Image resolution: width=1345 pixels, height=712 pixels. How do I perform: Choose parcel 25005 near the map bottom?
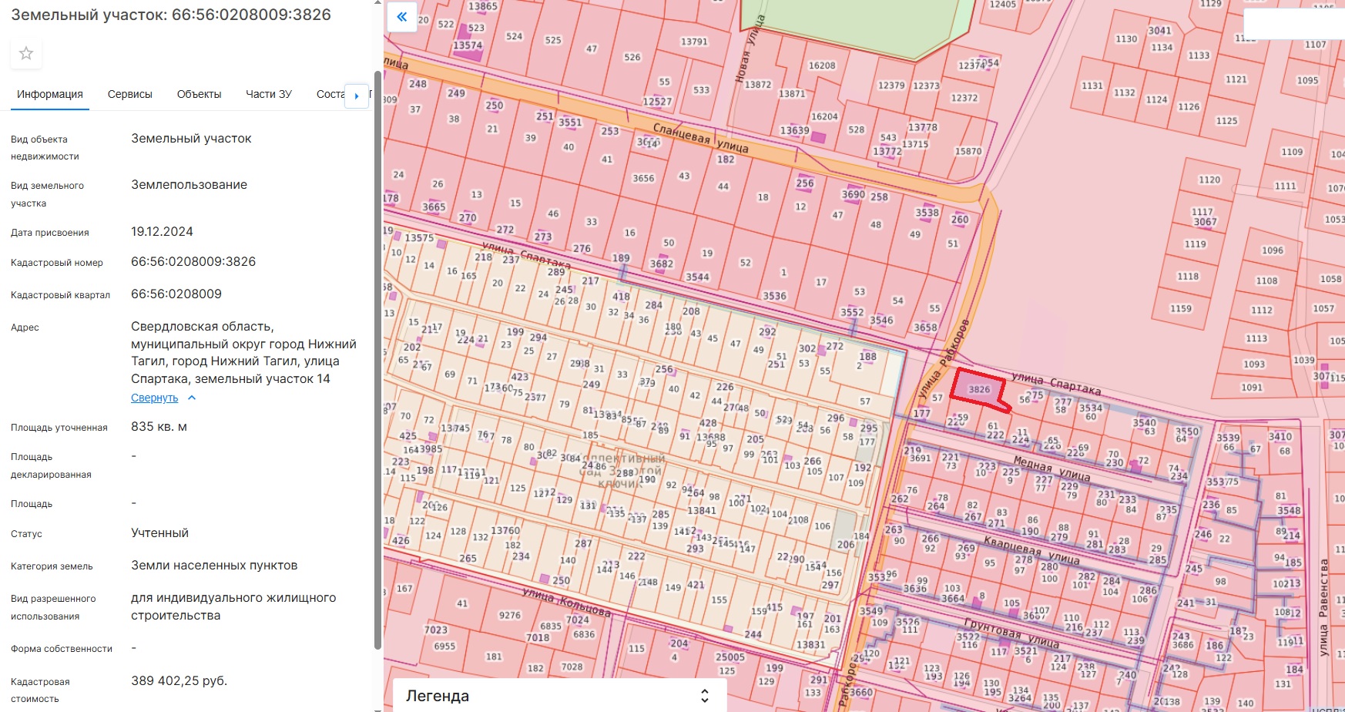coord(730,657)
